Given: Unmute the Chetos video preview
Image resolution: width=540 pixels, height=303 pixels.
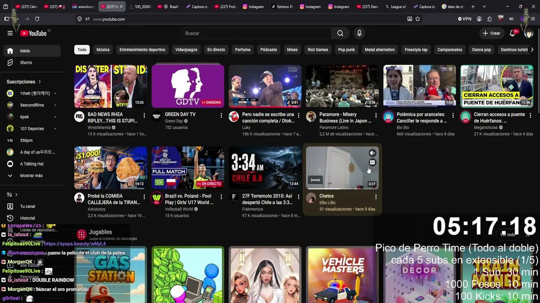Looking at the screenshot, I should [x=372, y=153].
